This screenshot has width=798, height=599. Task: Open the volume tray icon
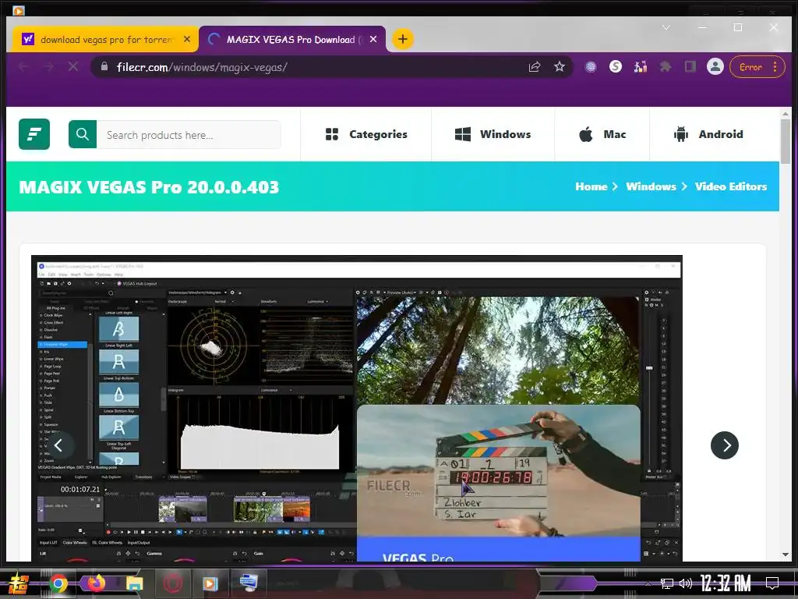tap(686, 583)
